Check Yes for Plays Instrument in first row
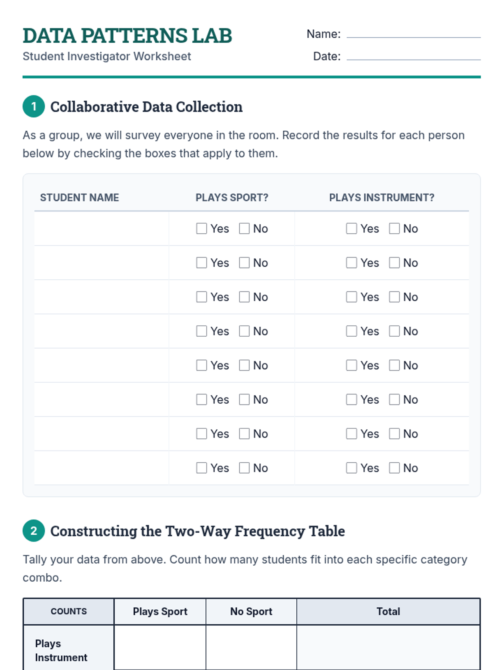 click(352, 228)
